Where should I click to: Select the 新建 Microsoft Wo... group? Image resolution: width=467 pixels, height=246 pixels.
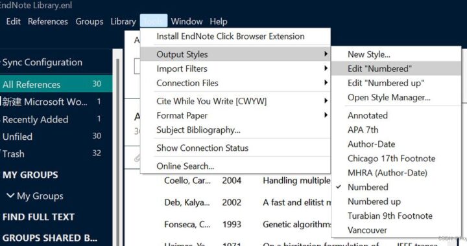pos(56,102)
